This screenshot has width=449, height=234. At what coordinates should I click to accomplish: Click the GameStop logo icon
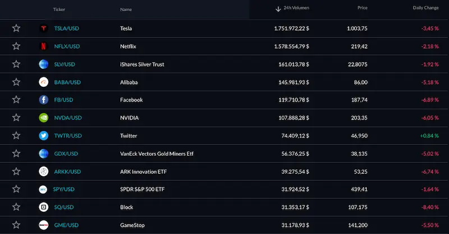click(44, 225)
